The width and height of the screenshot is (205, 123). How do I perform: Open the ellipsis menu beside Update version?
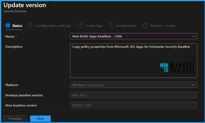(54, 5)
